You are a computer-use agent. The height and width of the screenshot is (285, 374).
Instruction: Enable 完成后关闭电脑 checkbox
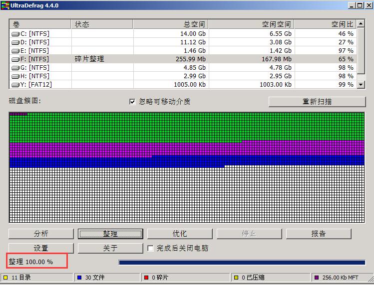[150, 248]
